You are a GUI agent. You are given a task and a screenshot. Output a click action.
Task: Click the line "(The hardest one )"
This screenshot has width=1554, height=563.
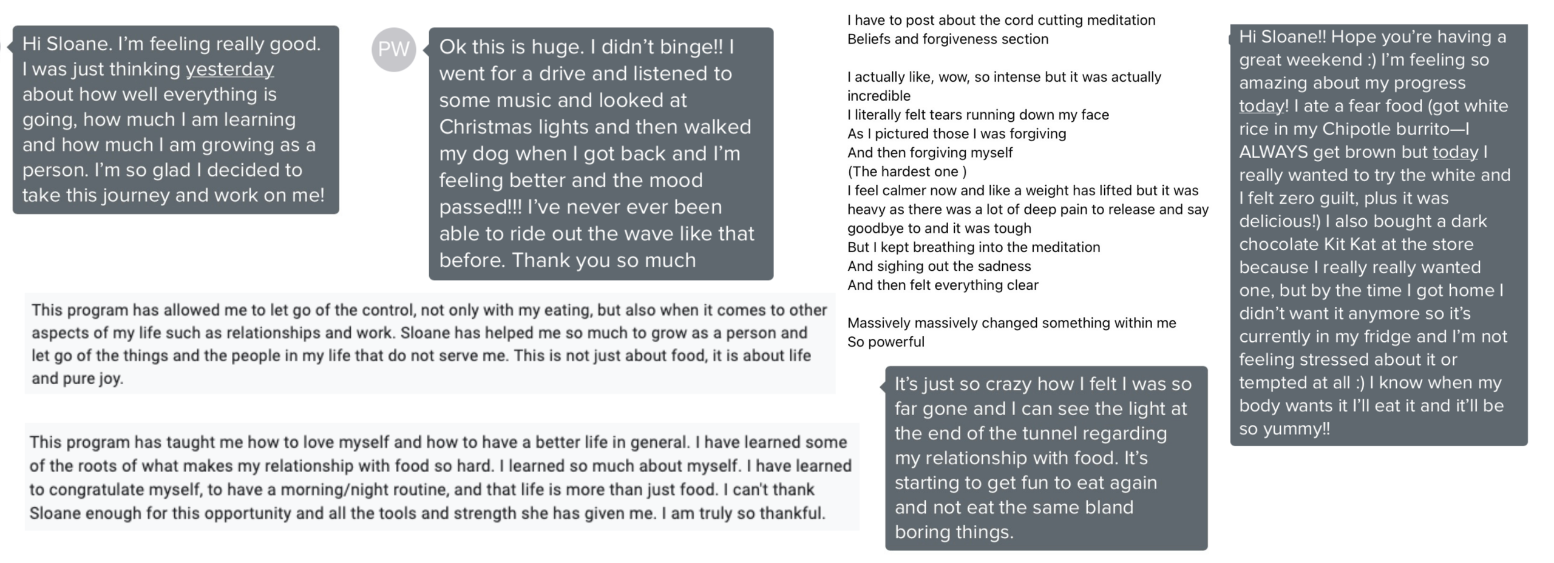coord(907,172)
